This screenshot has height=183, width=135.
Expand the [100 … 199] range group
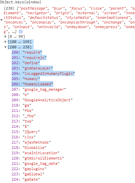pyautogui.click(x=5, y=42)
